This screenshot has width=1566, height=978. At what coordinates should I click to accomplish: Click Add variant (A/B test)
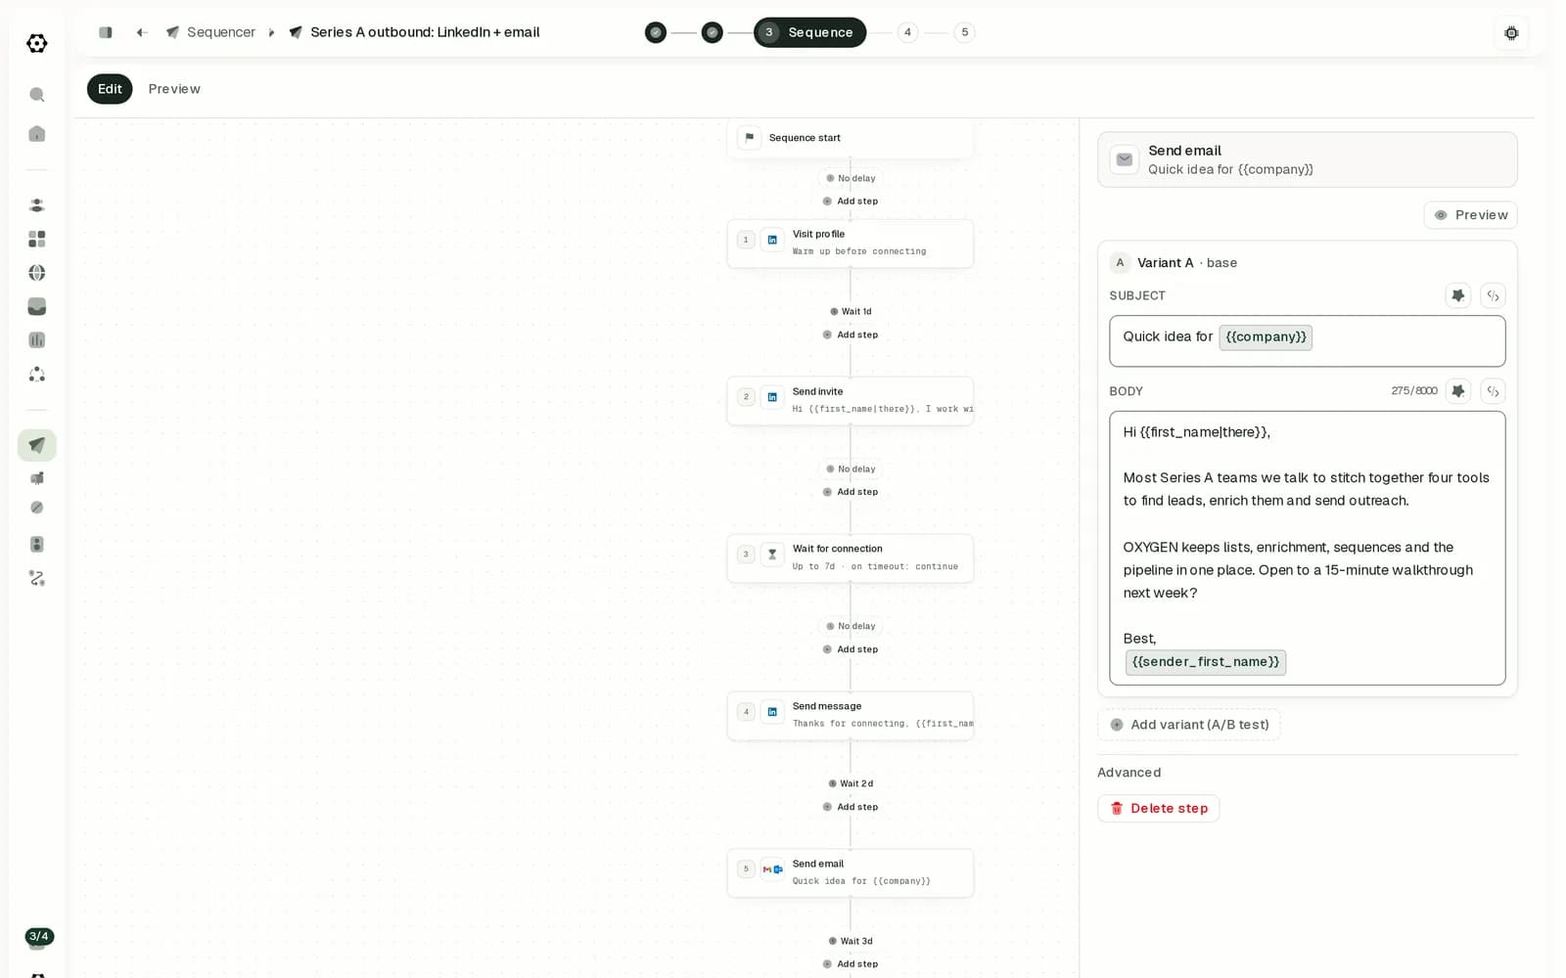coord(1189,725)
